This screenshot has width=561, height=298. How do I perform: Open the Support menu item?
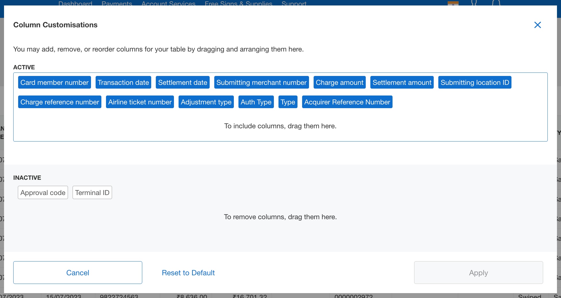tap(294, 4)
